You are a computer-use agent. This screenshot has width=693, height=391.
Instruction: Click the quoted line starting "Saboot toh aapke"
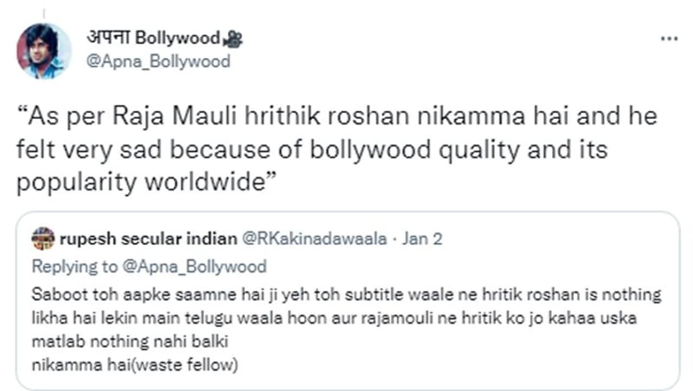(346, 295)
